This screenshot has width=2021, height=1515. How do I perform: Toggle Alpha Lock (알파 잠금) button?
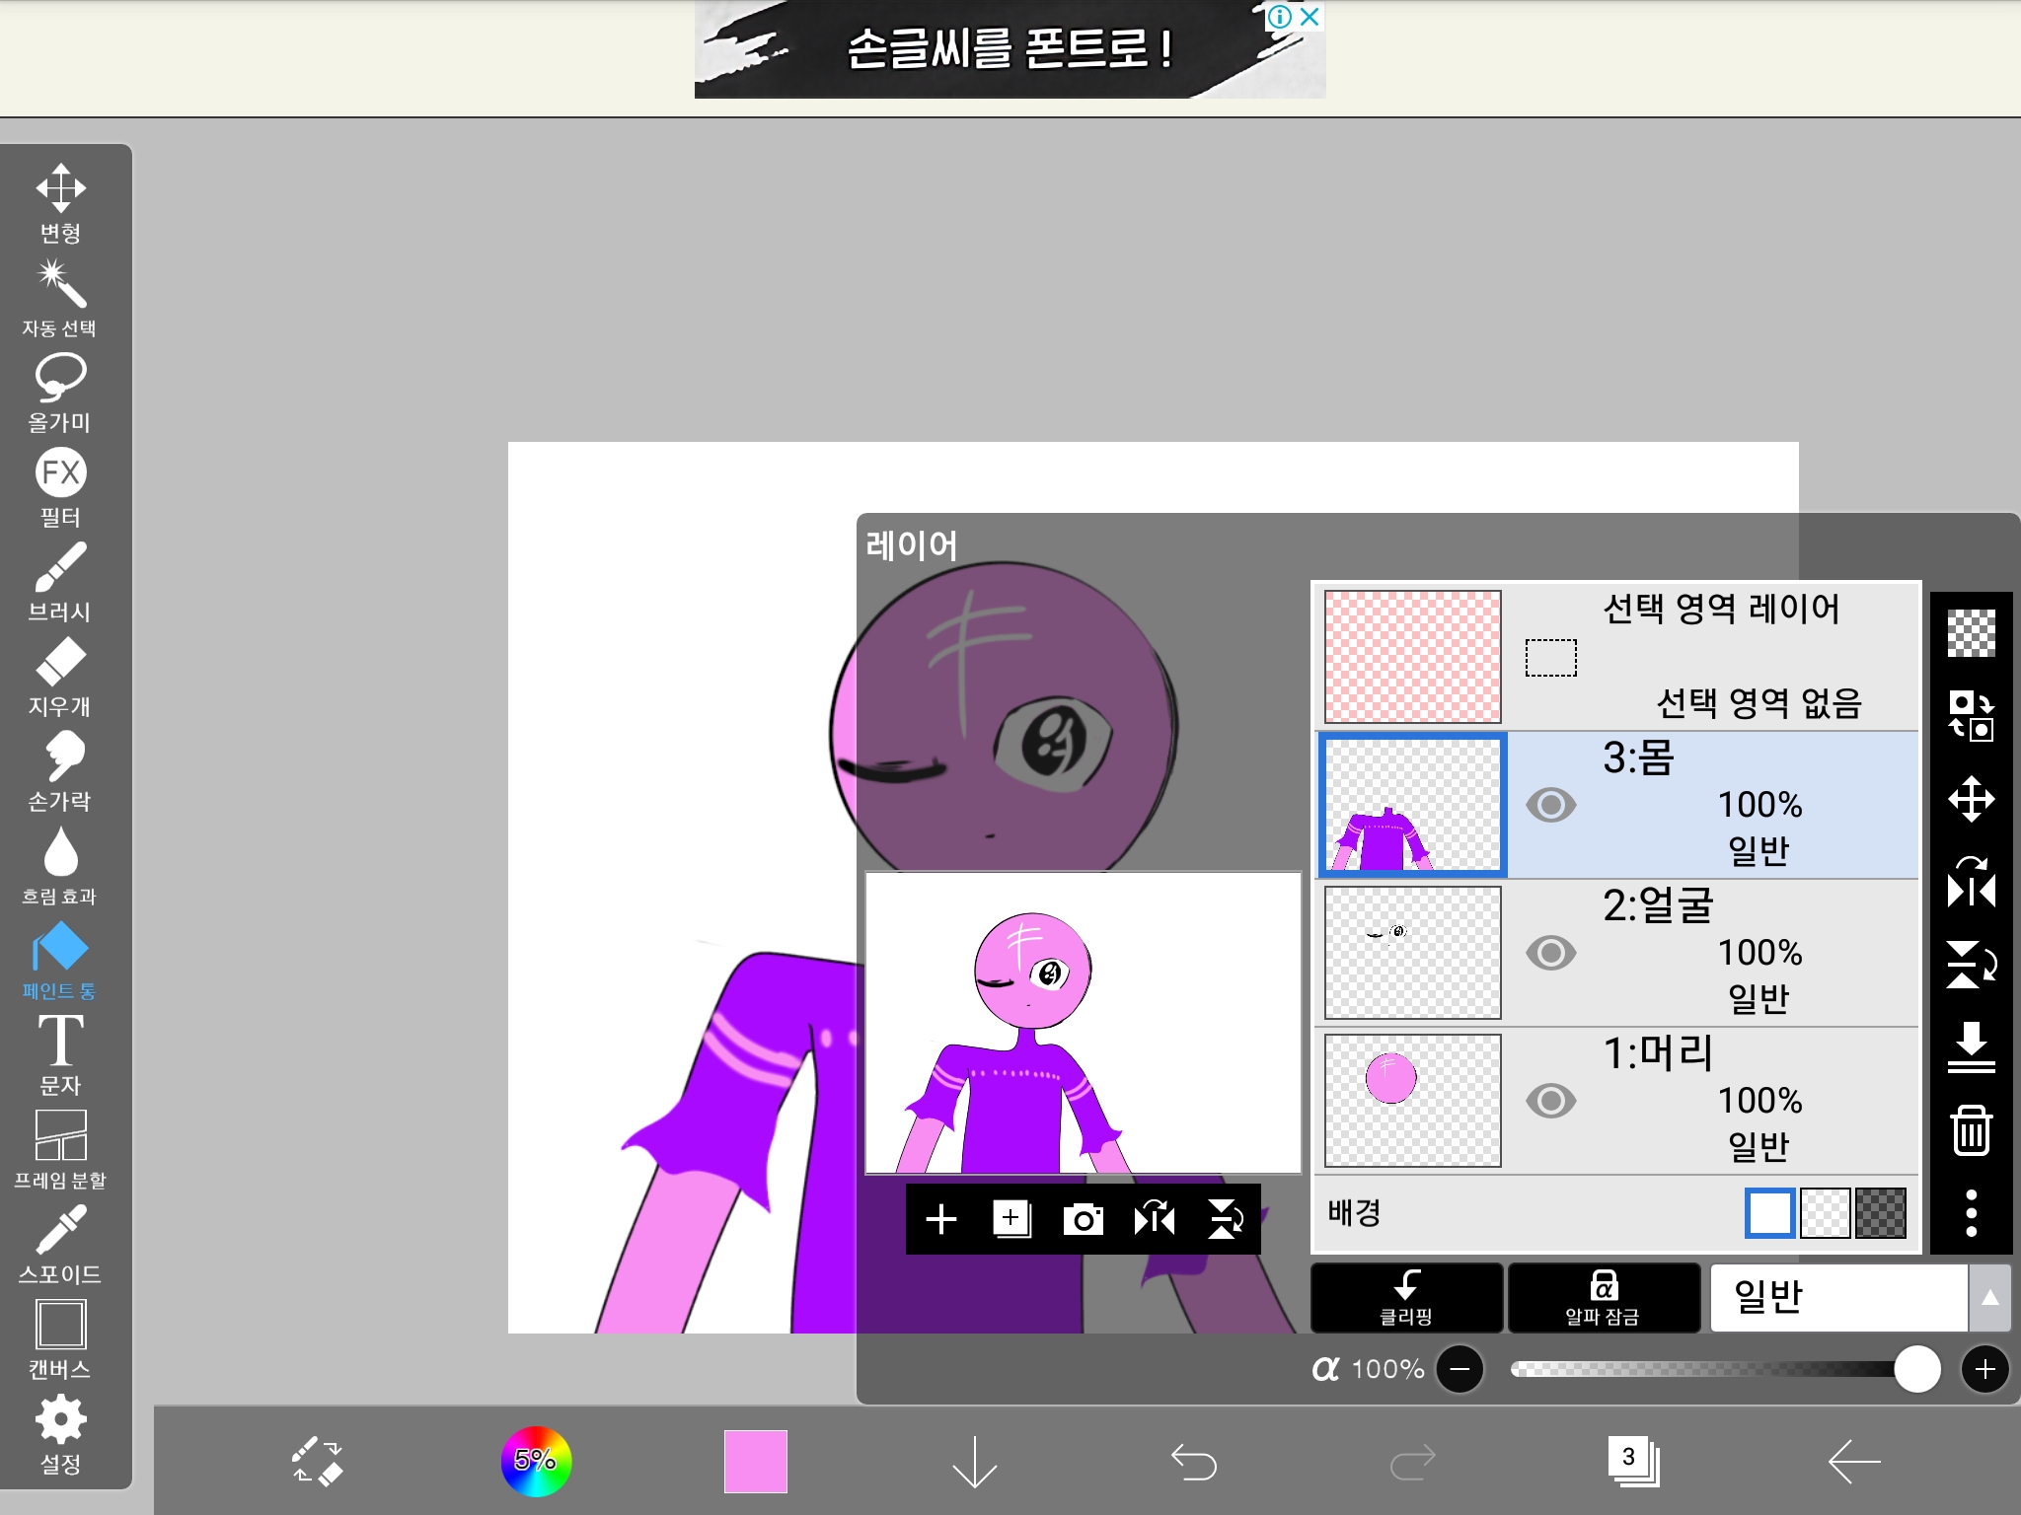(x=1604, y=1298)
